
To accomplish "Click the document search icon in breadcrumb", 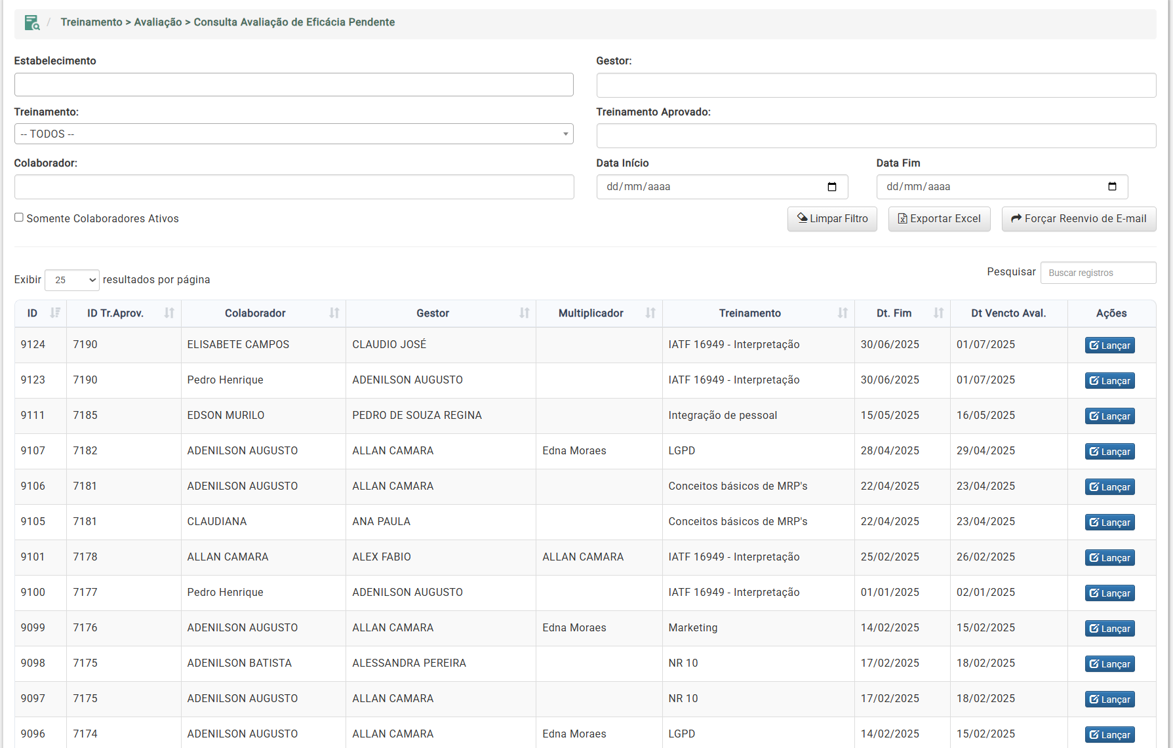I will coord(31,23).
